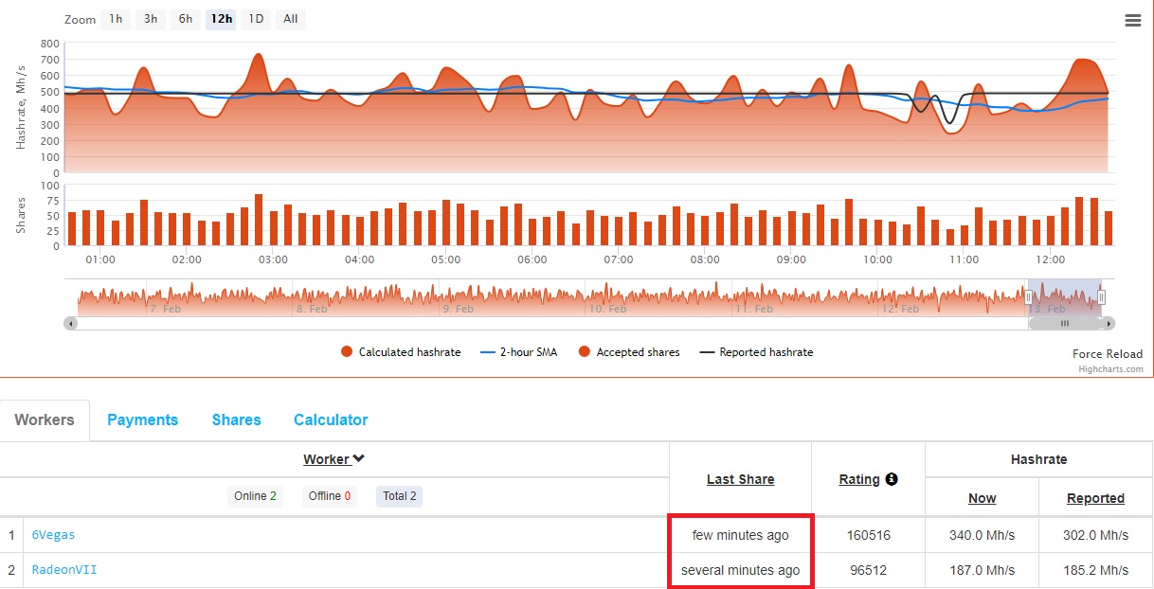The height and width of the screenshot is (589, 1154).
Task: Click 6Vegas current hashrate 340.0 Mh/s
Action: (982, 535)
